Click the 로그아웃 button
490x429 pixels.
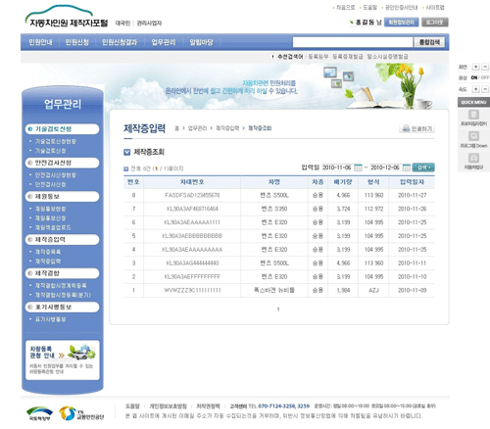(x=435, y=23)
